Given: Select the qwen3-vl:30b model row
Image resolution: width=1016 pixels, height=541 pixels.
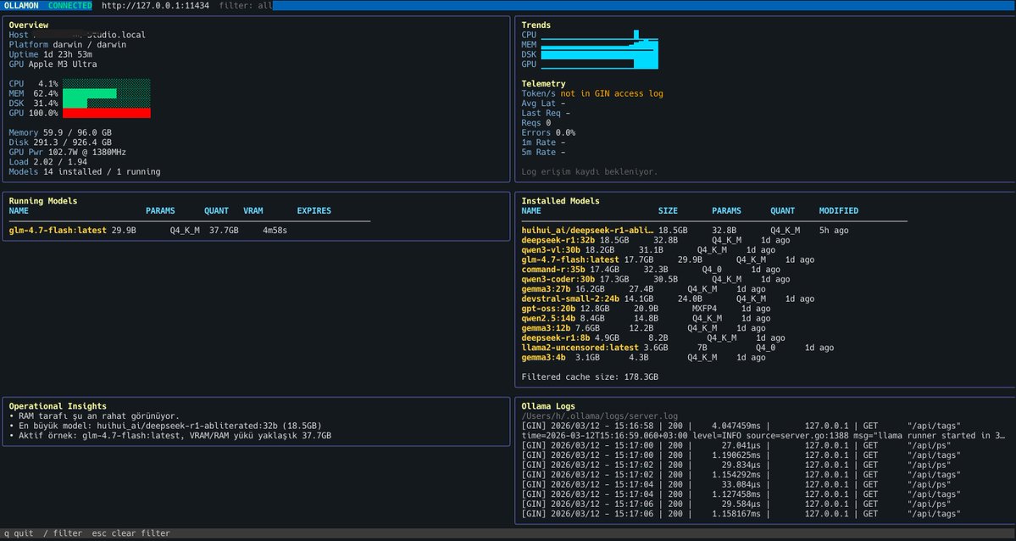Looking at the screenshot, I should (648, 250).
